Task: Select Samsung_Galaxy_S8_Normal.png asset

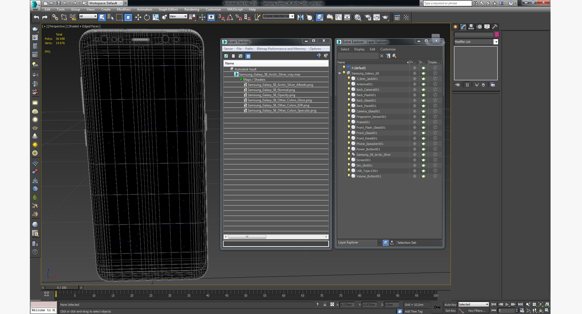Action: click(271, 90)
